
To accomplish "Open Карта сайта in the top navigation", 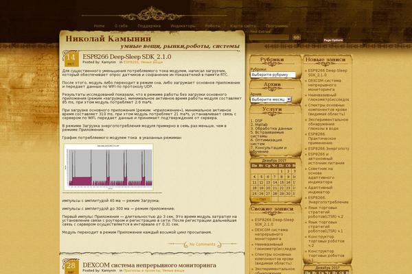I will coord(243,26).
